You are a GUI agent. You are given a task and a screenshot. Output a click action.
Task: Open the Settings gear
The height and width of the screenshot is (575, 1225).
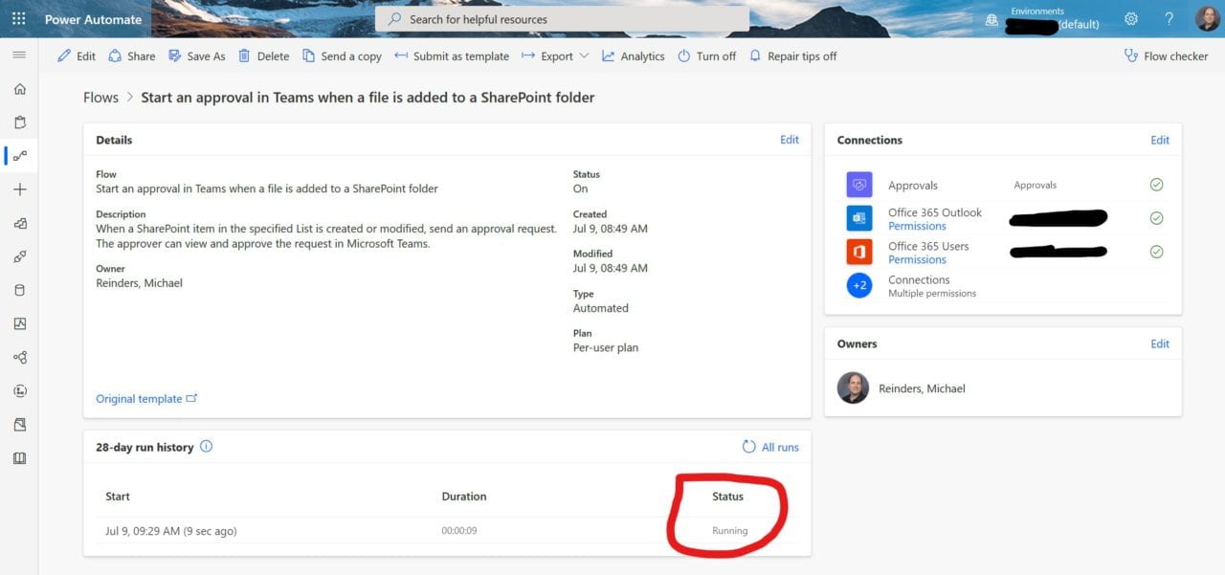coord(1131,19)
